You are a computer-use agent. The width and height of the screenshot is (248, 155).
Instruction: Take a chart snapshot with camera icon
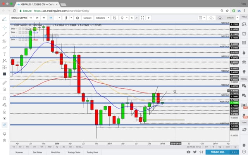[x=189, y=152]
